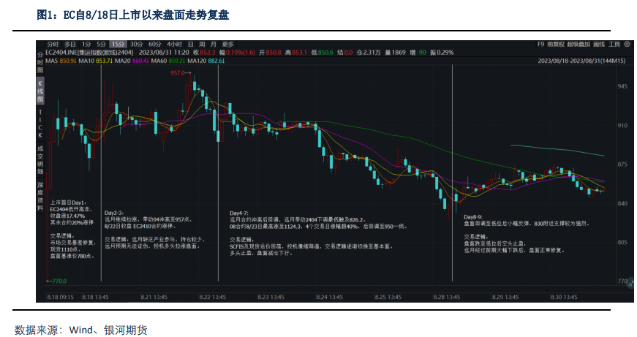Click the 8.29 13:45 time axis label
This screenshot has height=337, width=637.
pyautogui.click(x=505, y=298)
